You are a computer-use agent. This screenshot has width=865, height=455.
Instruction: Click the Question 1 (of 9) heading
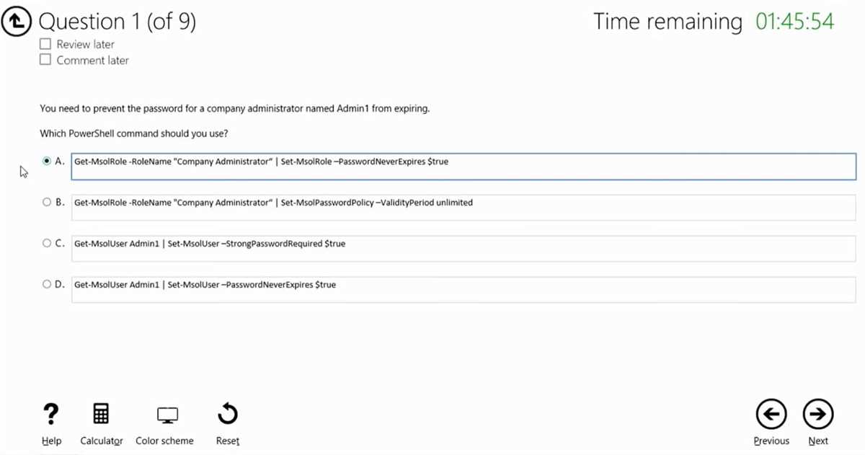(x=117, y=21)
